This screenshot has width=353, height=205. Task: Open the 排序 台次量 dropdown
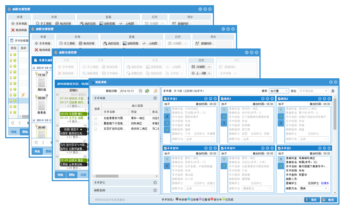coord(279,91)
